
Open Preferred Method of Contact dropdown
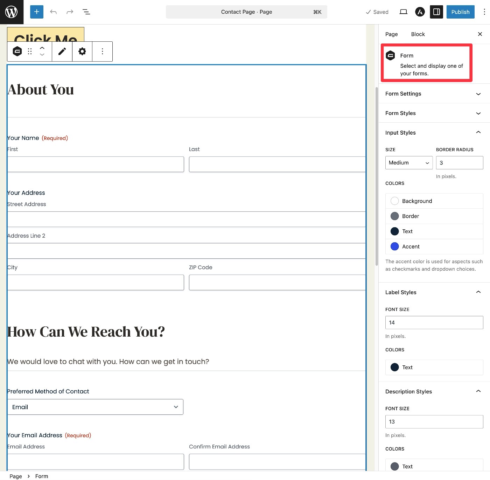pyautogui.click(x=95, y=407)
